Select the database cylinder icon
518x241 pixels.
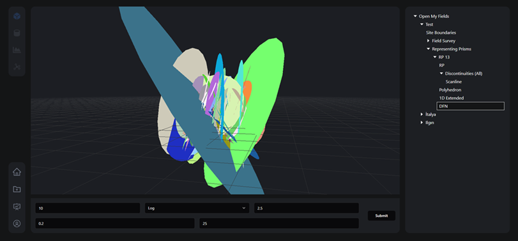click(17, 33)
